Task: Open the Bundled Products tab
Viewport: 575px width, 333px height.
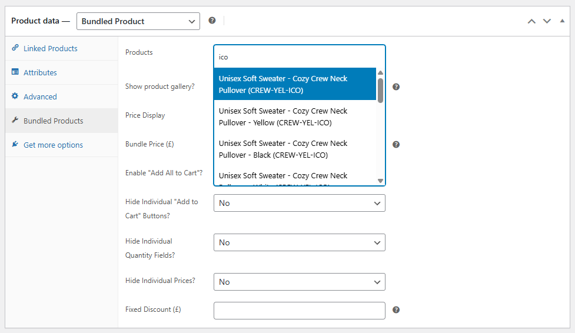Action: [62, 121]
